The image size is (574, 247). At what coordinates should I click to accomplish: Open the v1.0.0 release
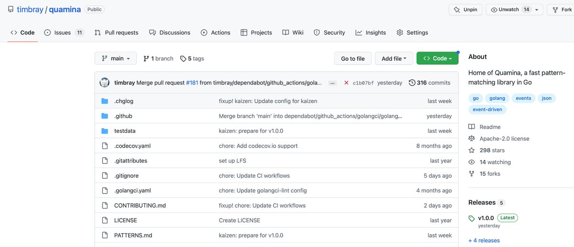(486, 218)
